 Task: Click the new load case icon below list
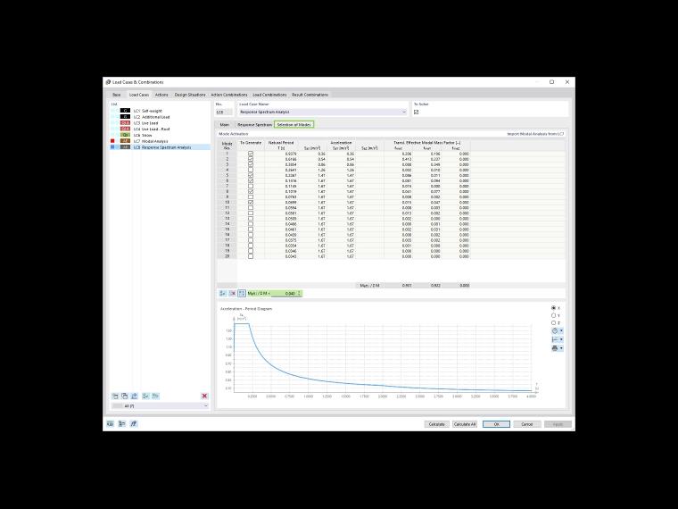point(115,396)
